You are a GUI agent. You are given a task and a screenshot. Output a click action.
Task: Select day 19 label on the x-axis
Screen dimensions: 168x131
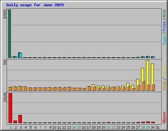click(98, 127)
